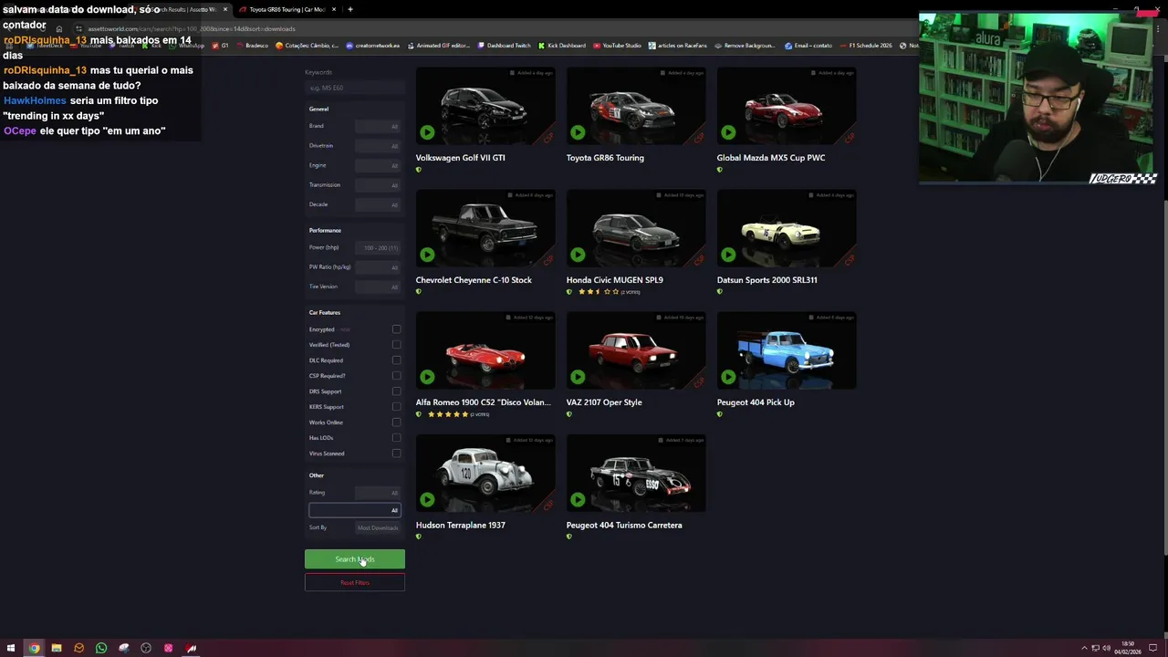Screen dimensions: 1168x657
Task: Play preview of VAZ 2107 Oper Style
Action: point(578,377)
